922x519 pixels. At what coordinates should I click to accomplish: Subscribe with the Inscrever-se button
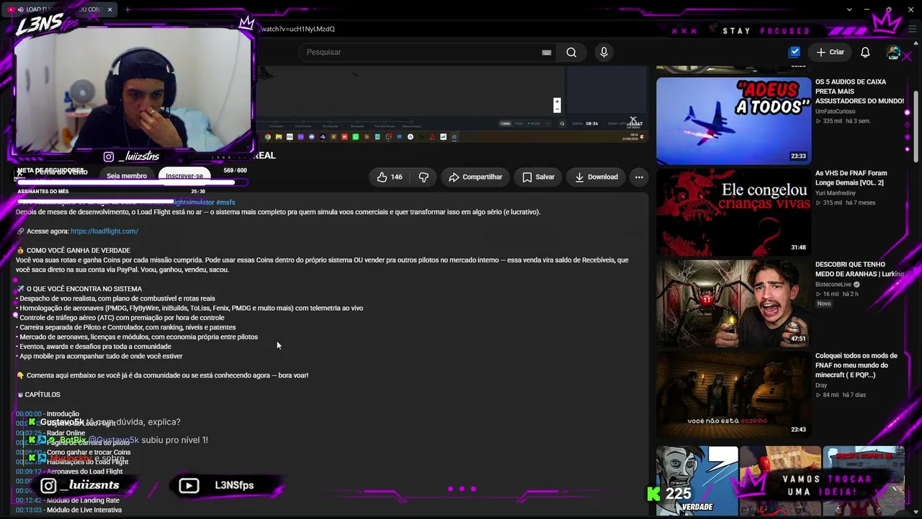(184, 176)
